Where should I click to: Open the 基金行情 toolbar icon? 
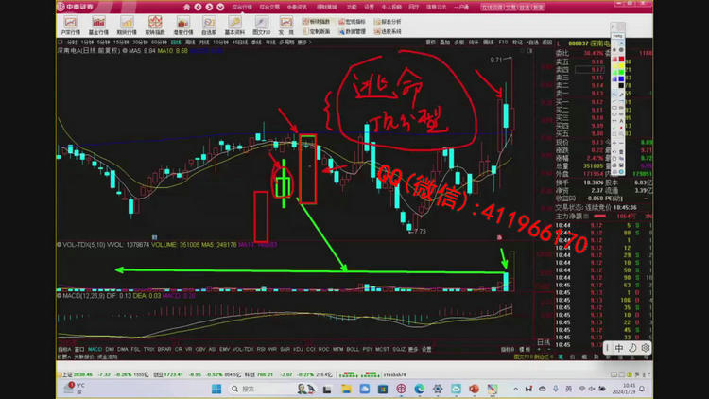click(x=98, y=26)
